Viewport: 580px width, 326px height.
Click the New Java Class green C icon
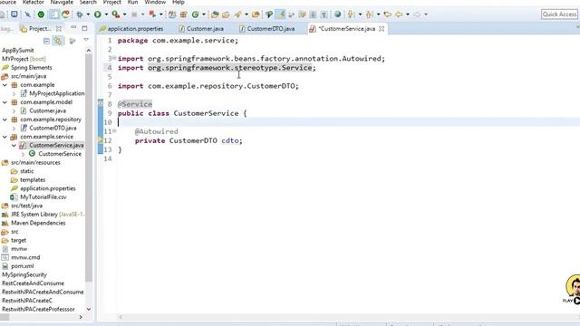(196, 14)
